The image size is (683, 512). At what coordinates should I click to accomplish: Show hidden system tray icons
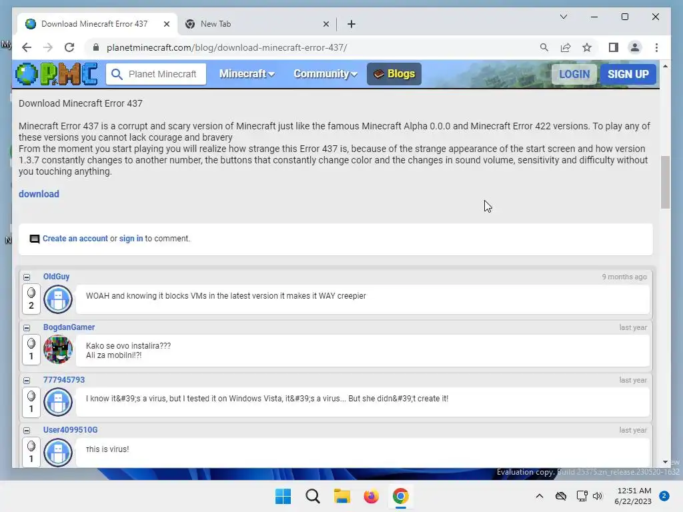point(539,496)
